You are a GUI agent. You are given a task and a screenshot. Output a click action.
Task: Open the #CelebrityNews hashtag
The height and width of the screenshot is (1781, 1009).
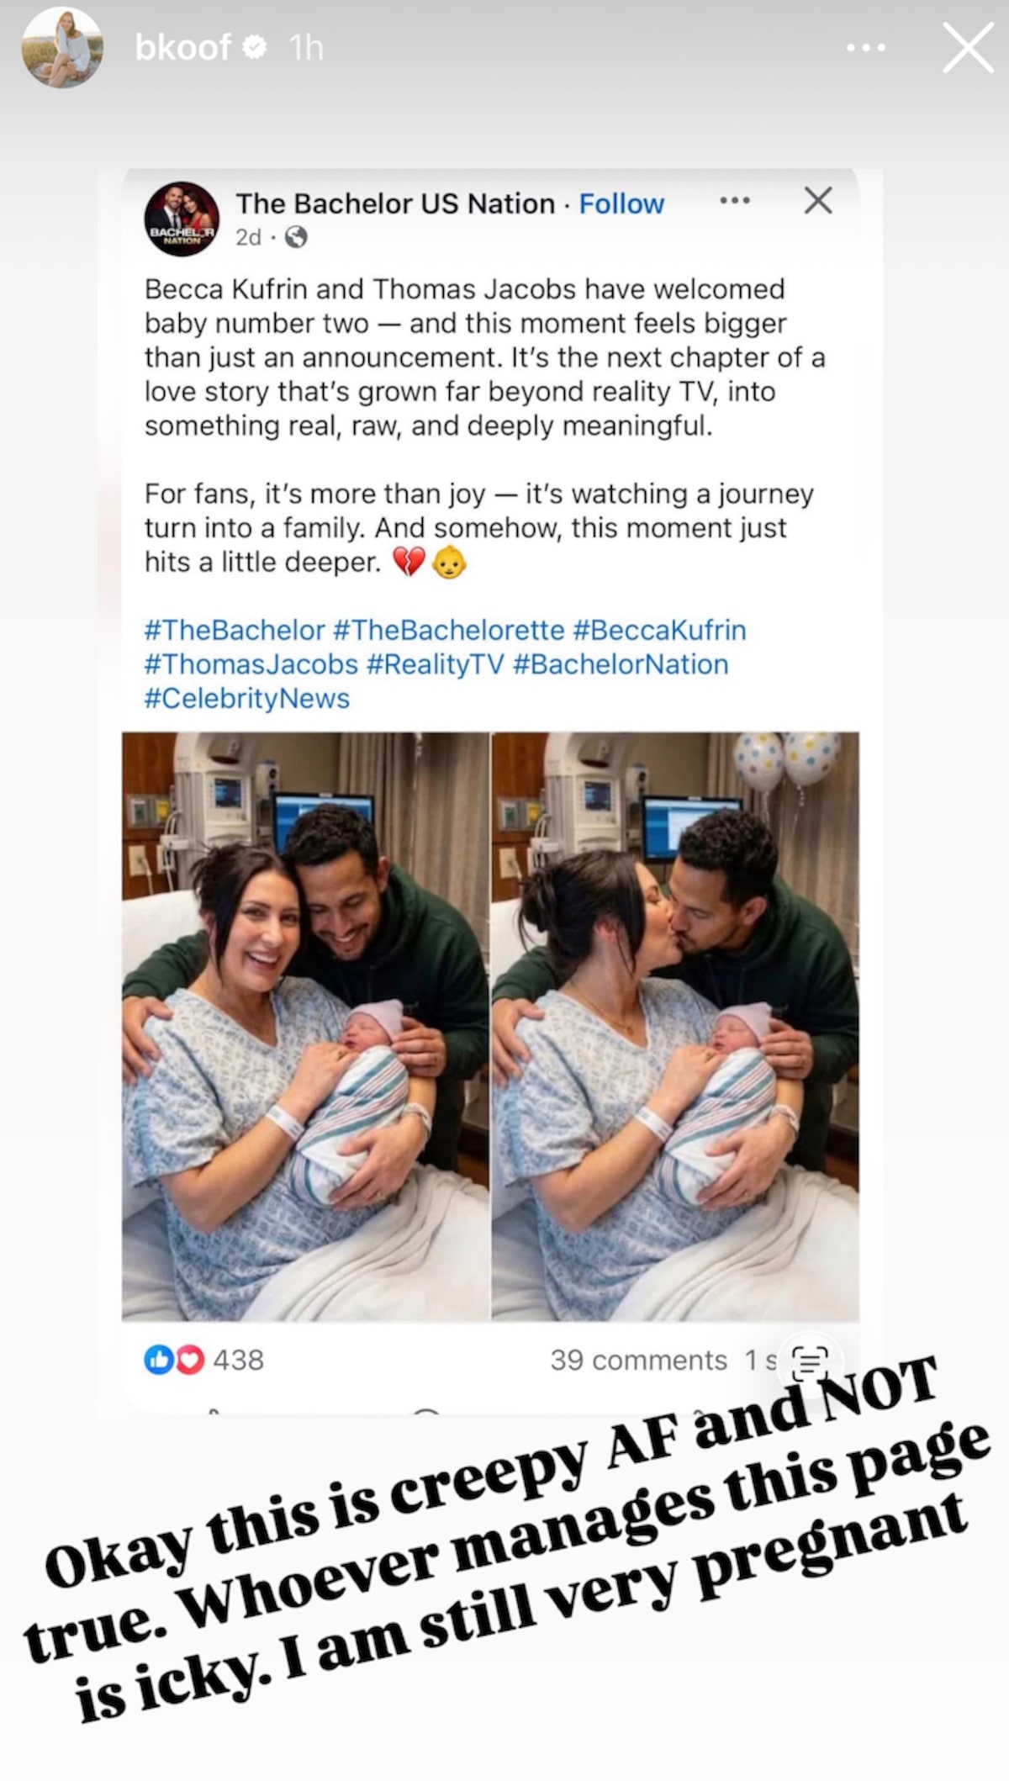(247, 698)
